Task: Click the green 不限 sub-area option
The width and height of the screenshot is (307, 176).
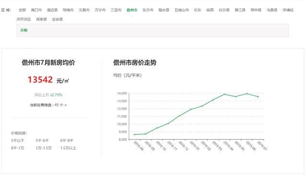Action: point(24,30)
